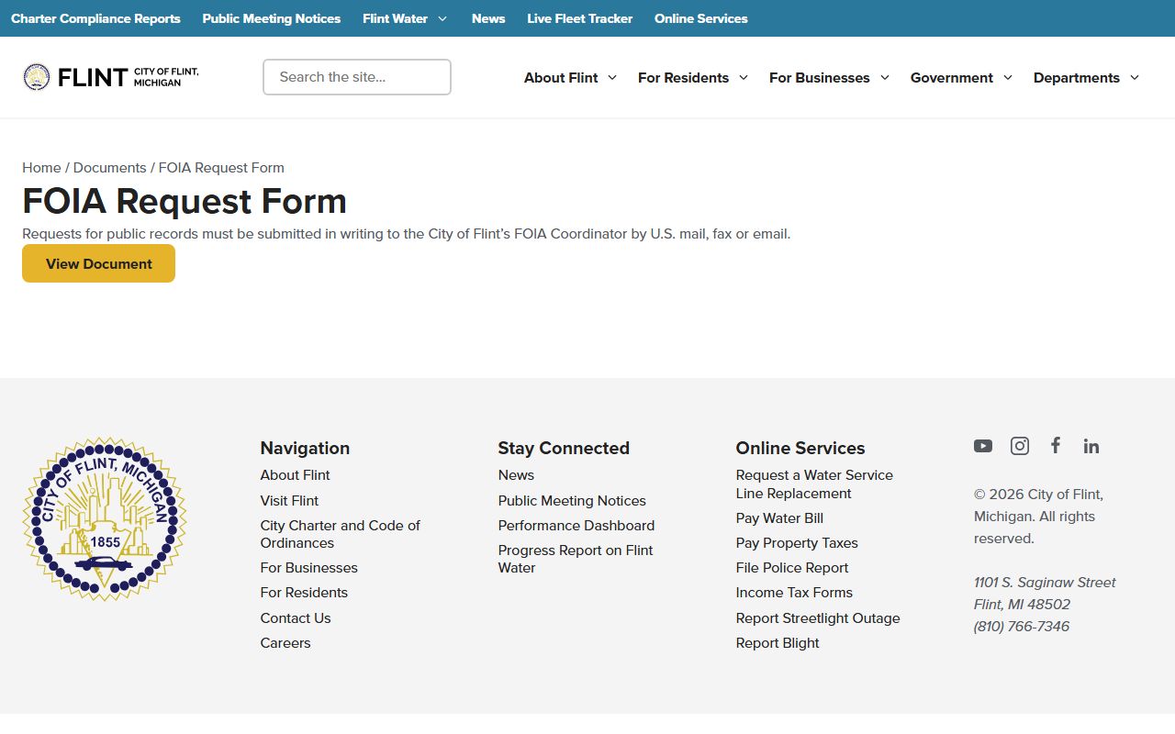
Task: Open the LinkedIn social icon
Action: click(x=1091, y=446)
